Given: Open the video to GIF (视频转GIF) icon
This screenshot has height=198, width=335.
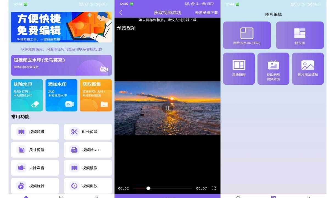Looking at the screenshot, I should [74, 150].
